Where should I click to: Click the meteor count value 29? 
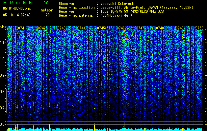click(x=48, y=15)
